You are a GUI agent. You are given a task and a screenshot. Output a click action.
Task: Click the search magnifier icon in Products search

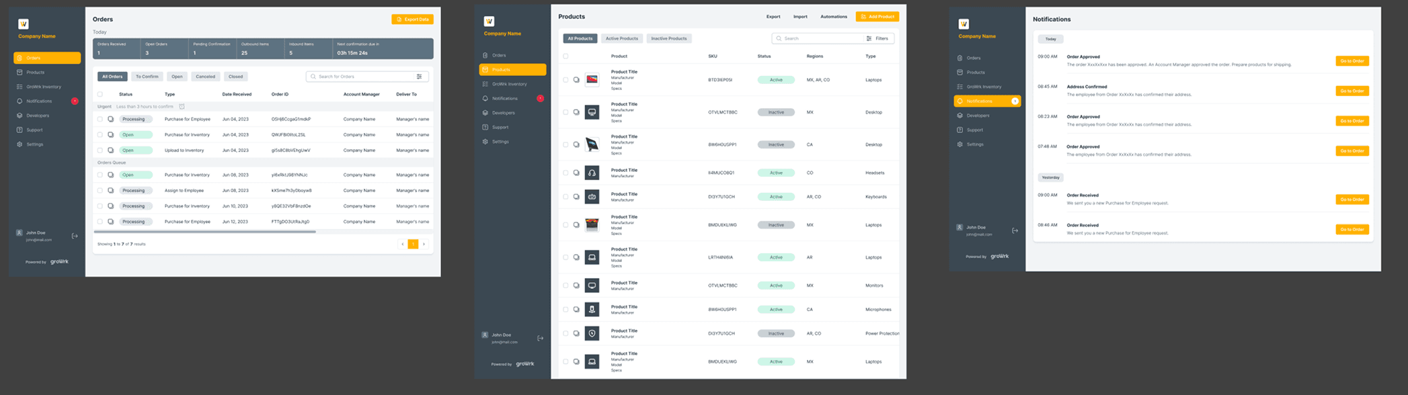click(x=779, y=38)
